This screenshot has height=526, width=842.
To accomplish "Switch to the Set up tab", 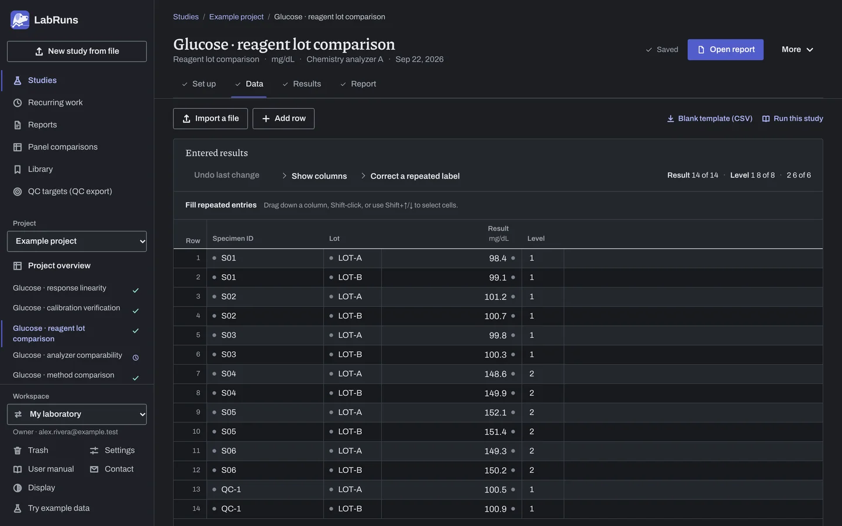I will [x=199, y=84].
